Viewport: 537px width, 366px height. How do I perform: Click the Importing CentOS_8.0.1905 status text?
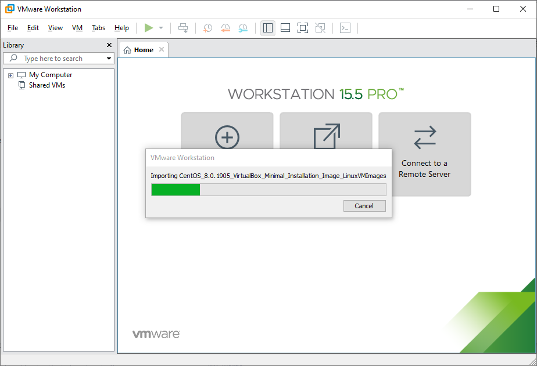(268, 176)
